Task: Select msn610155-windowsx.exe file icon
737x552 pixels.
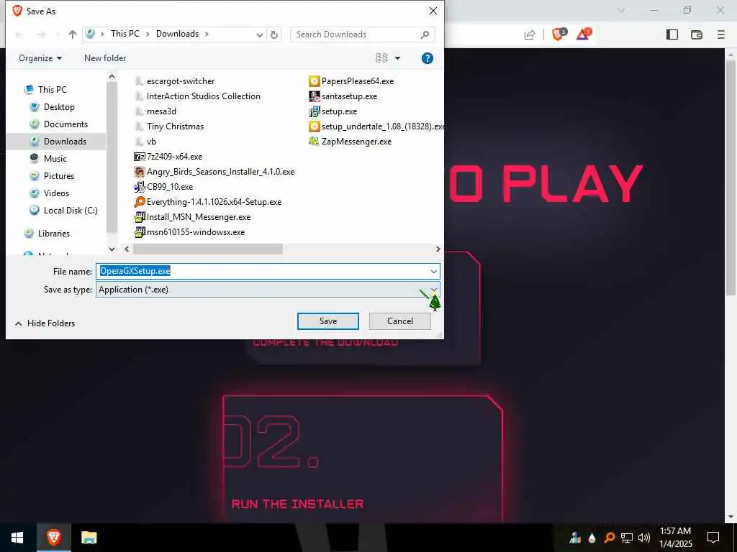Action: tap(140, 232)
